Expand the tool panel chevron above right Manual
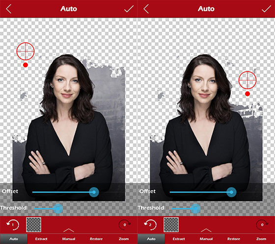275x244 pixels. (206, 230)
